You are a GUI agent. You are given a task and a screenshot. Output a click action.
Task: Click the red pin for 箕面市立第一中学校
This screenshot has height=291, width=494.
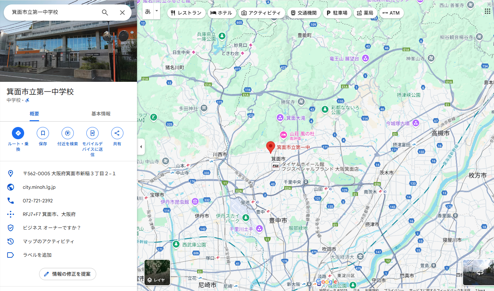click(271, 147)
